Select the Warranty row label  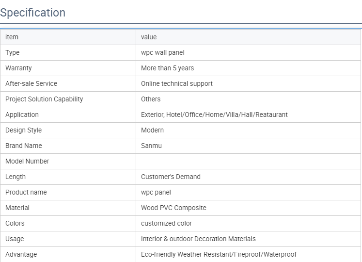pos(18,68)
